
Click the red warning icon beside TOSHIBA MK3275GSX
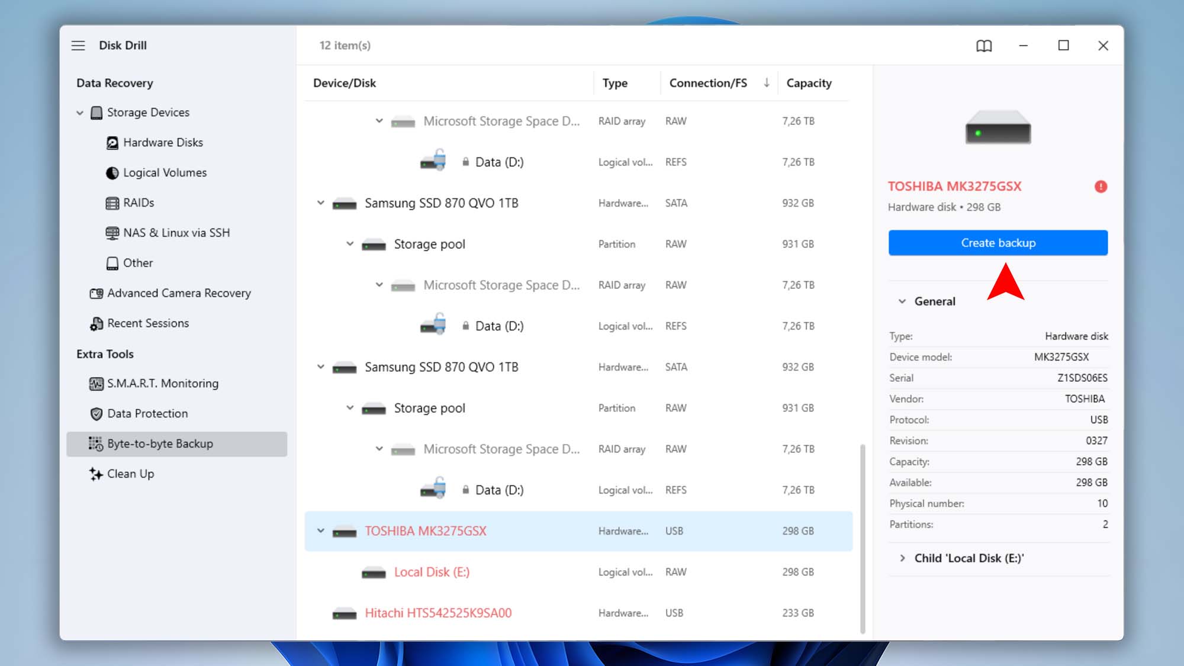click(x=1101, y=186)
